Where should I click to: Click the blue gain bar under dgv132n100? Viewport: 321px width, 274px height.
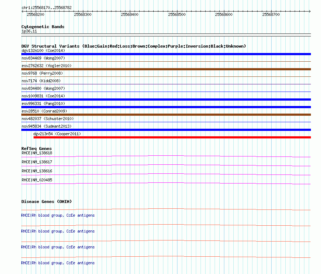pos(166,54)
